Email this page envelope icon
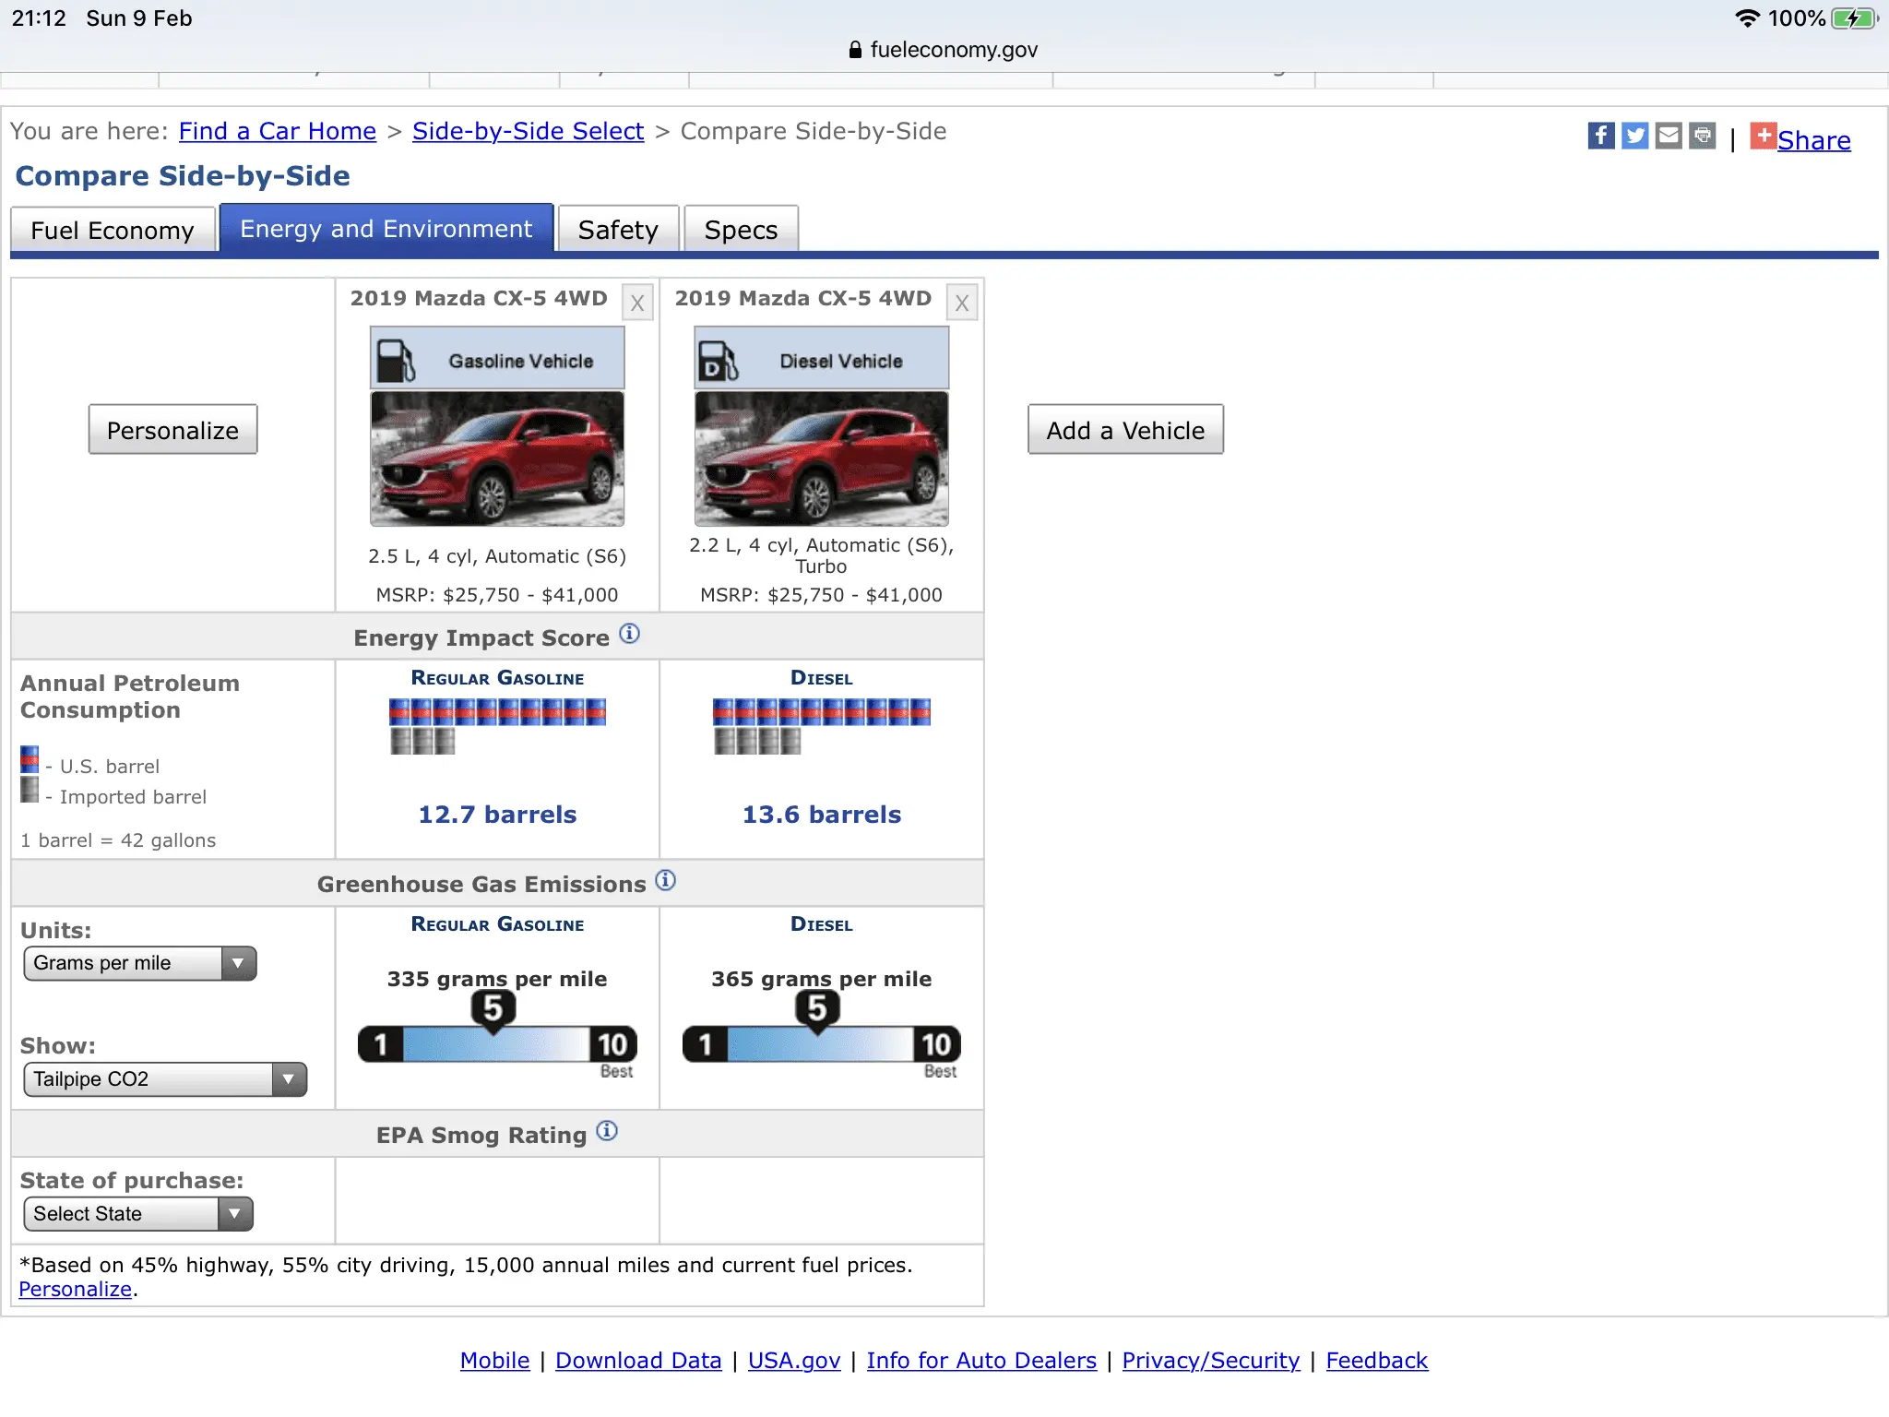The width and height of the screenshot is (1889, 1417). coord(1669,136)
